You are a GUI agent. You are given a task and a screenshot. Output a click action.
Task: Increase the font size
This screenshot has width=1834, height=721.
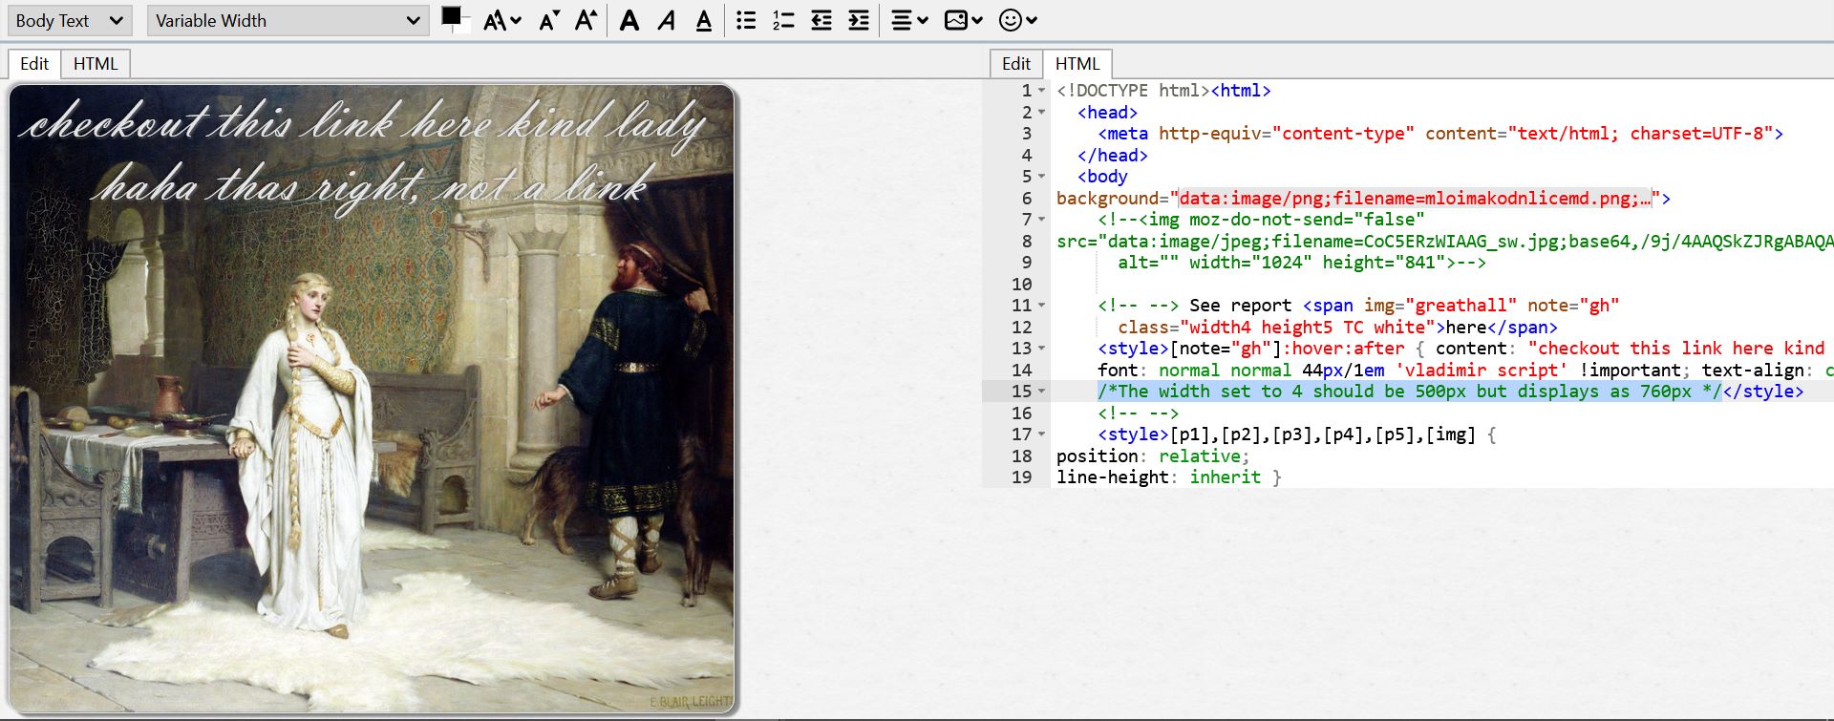click(586, 20)
